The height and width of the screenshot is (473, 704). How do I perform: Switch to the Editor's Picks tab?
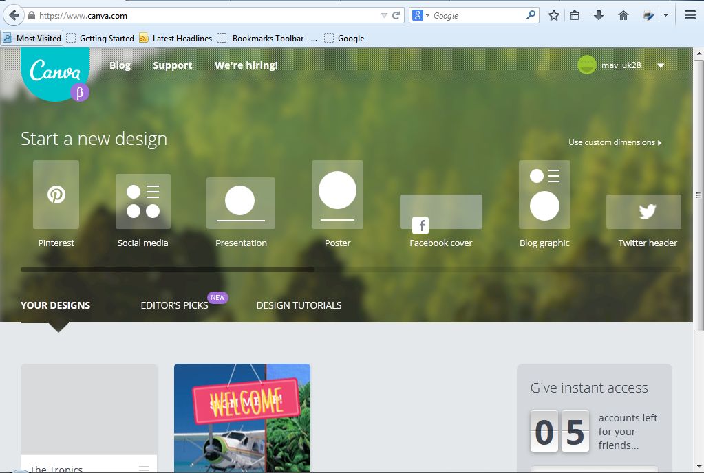(x=174, y=305)
